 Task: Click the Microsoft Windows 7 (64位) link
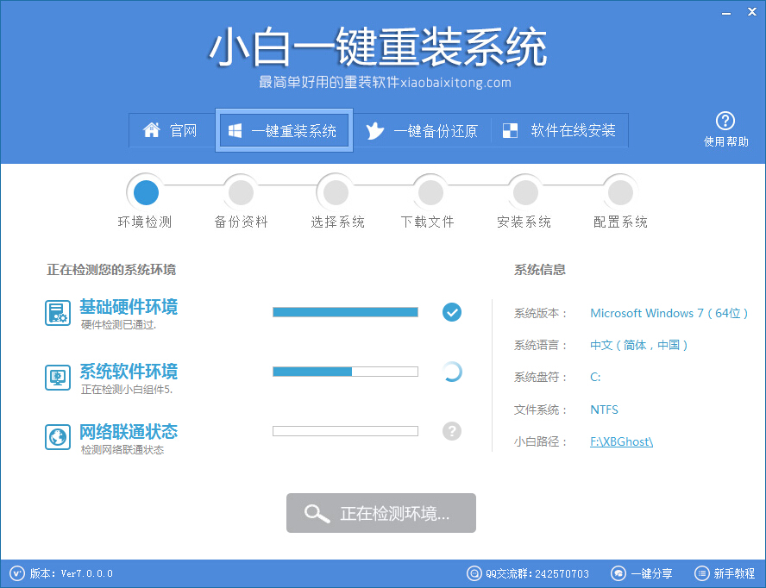pos(669,313)
